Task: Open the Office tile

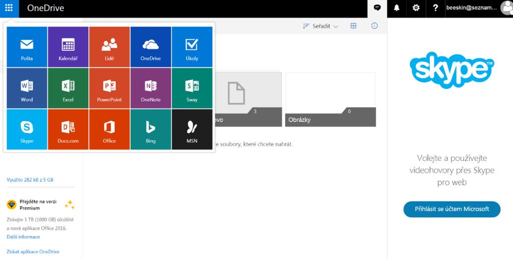Action: 109,129
